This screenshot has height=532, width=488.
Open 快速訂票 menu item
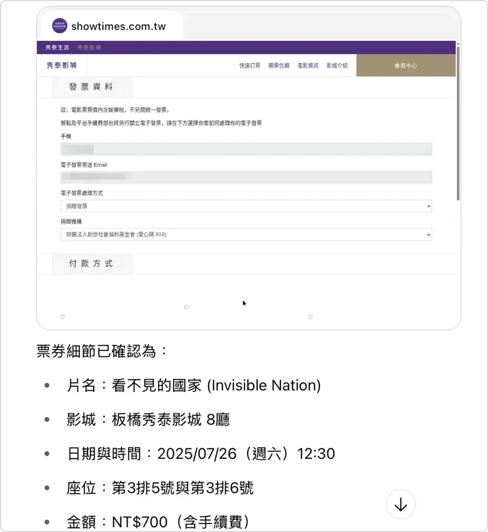[x=250, y=65]
